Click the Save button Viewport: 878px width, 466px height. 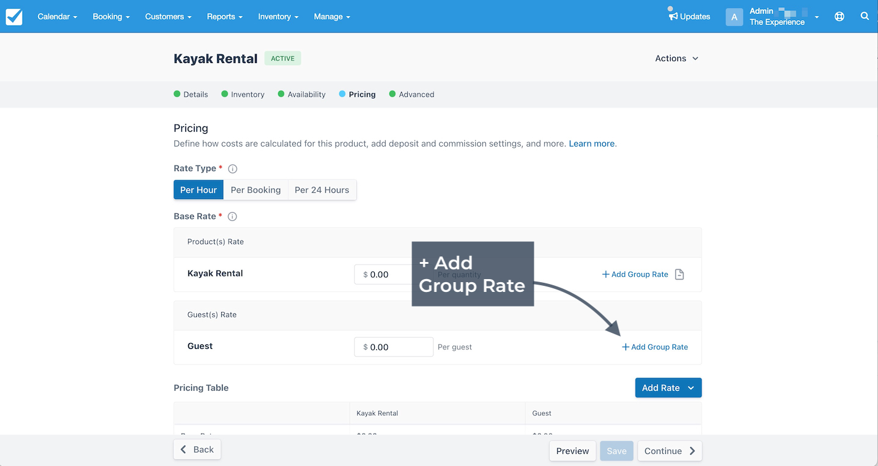[616, 451]
